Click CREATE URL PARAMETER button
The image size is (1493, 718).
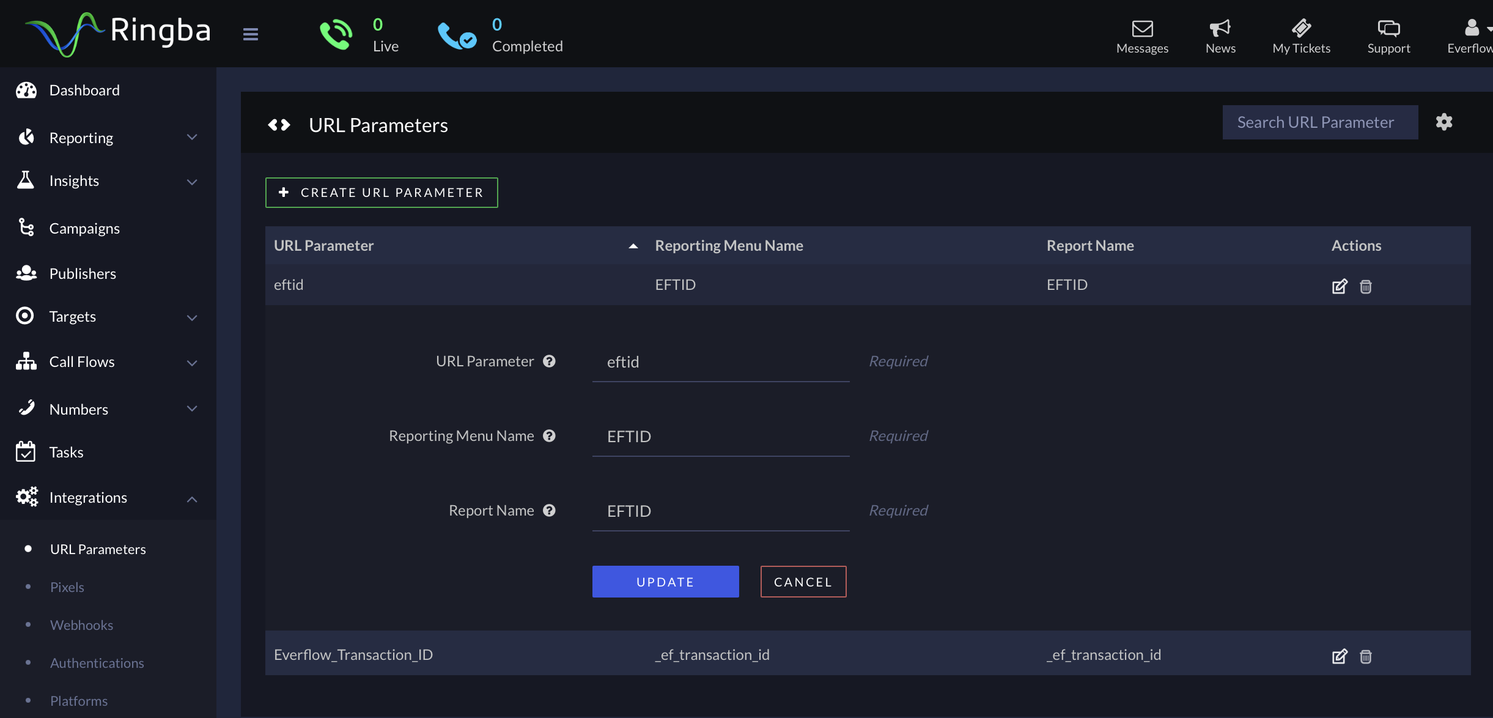(x=382, y=193)
